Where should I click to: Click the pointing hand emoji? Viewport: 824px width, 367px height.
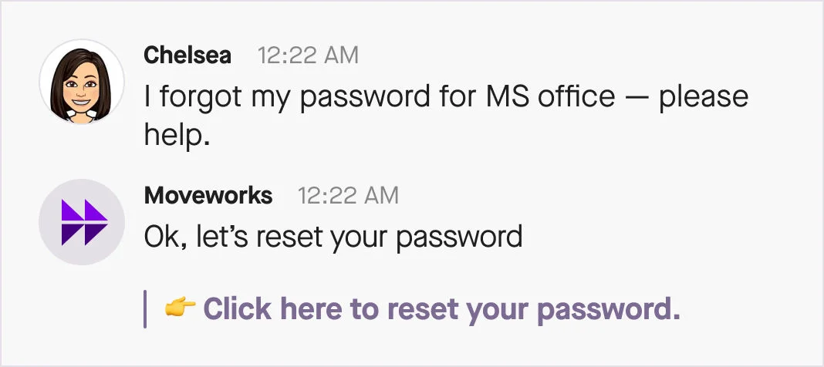[180, 309]
